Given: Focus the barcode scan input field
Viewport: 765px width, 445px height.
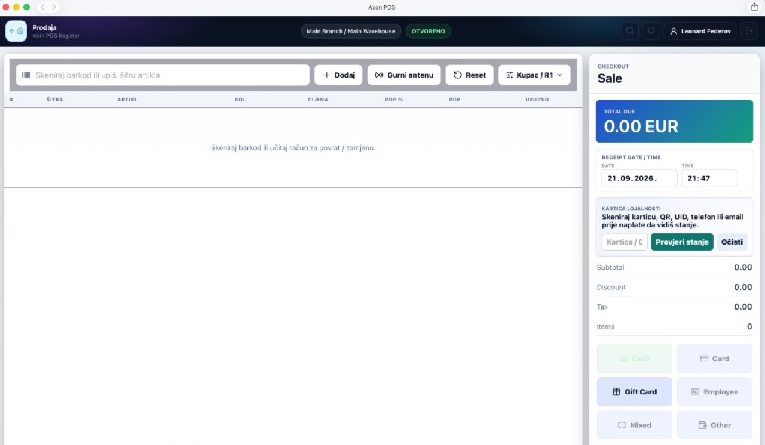Looking at the screenshot, I should click(x=163, y=75).
